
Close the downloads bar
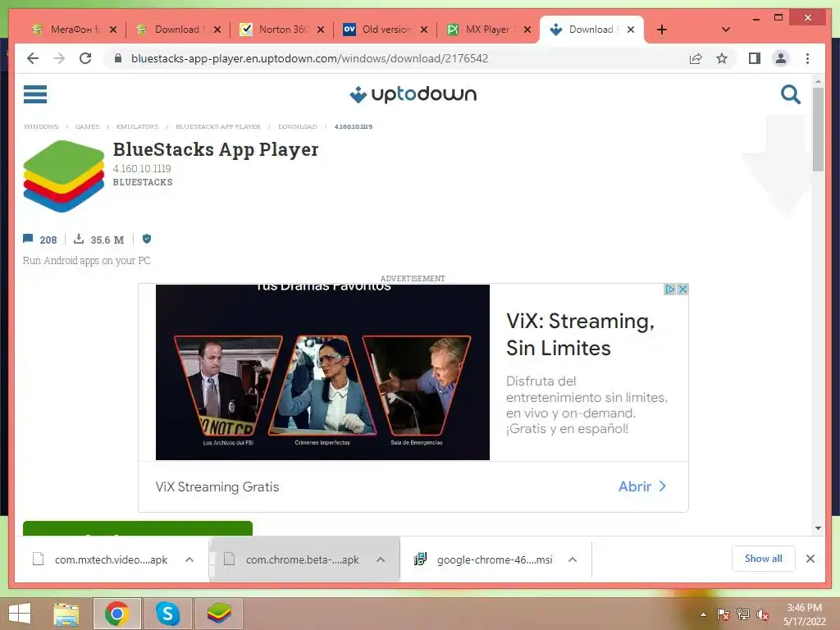point(810,559)
